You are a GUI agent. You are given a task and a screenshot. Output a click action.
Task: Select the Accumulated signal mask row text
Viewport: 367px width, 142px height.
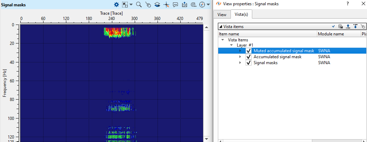[278, 56]
